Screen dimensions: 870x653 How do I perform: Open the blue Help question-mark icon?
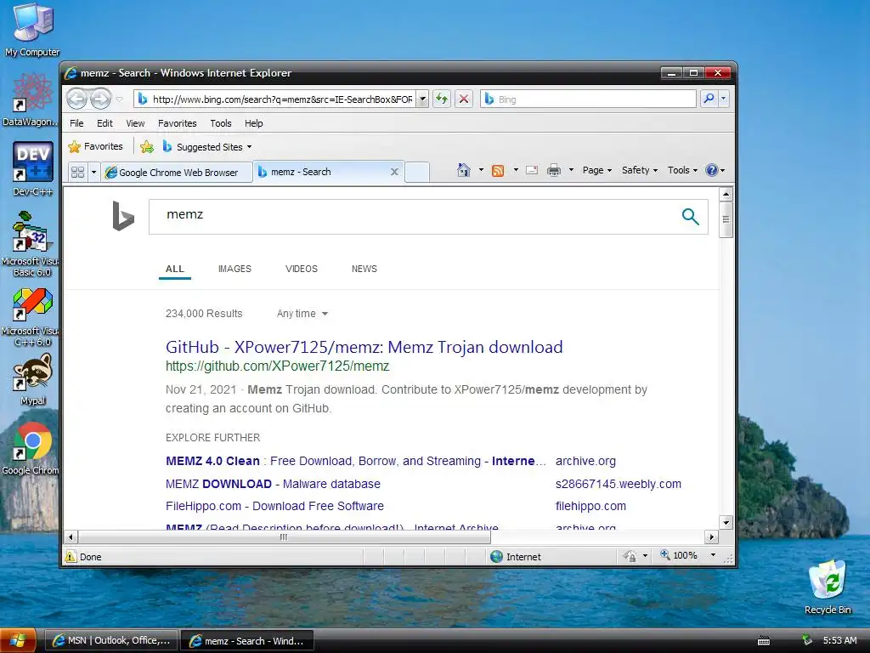(x=712, y=170)
